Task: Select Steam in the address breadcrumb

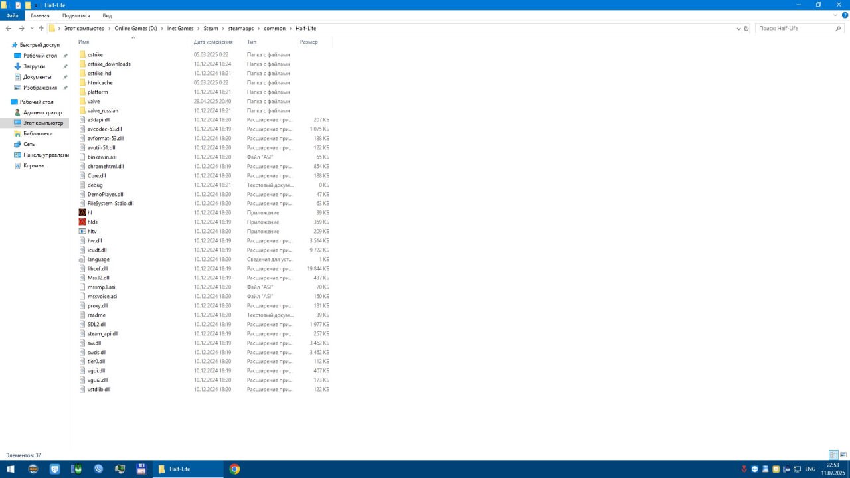Action: pos(211,29)
